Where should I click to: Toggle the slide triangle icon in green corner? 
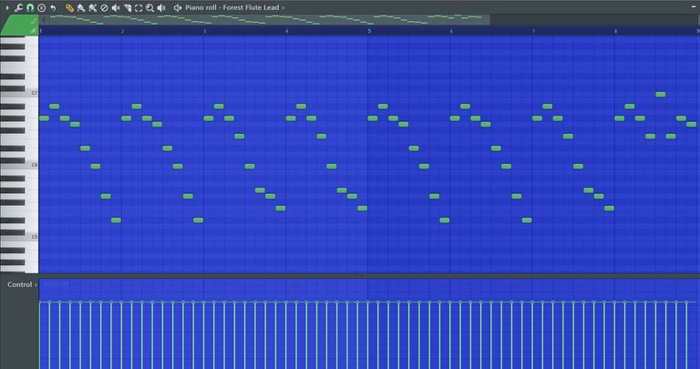34,30
